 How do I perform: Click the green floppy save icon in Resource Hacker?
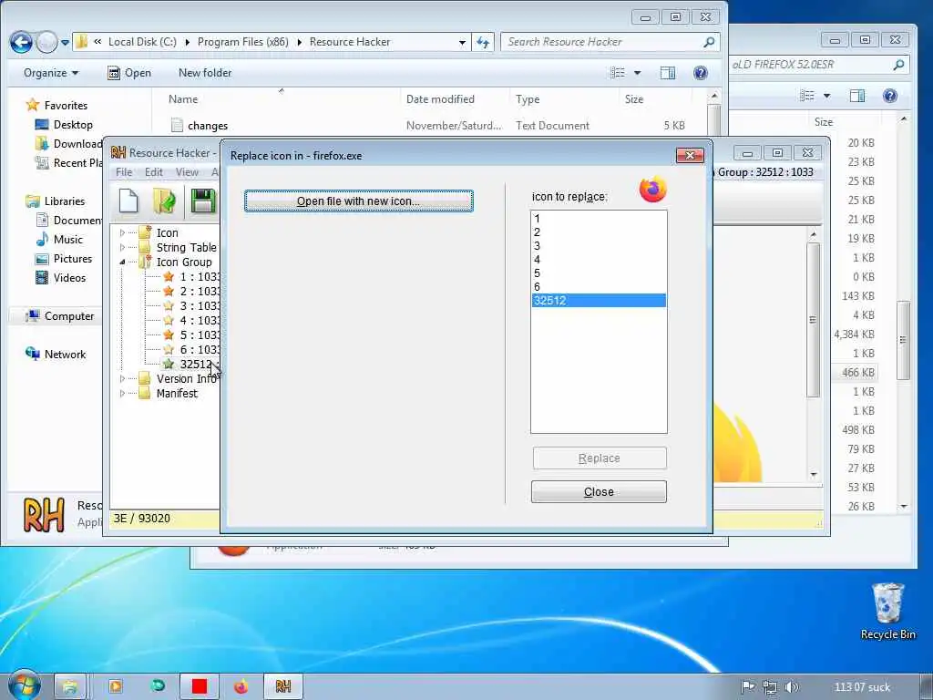(x=202, y=201)
